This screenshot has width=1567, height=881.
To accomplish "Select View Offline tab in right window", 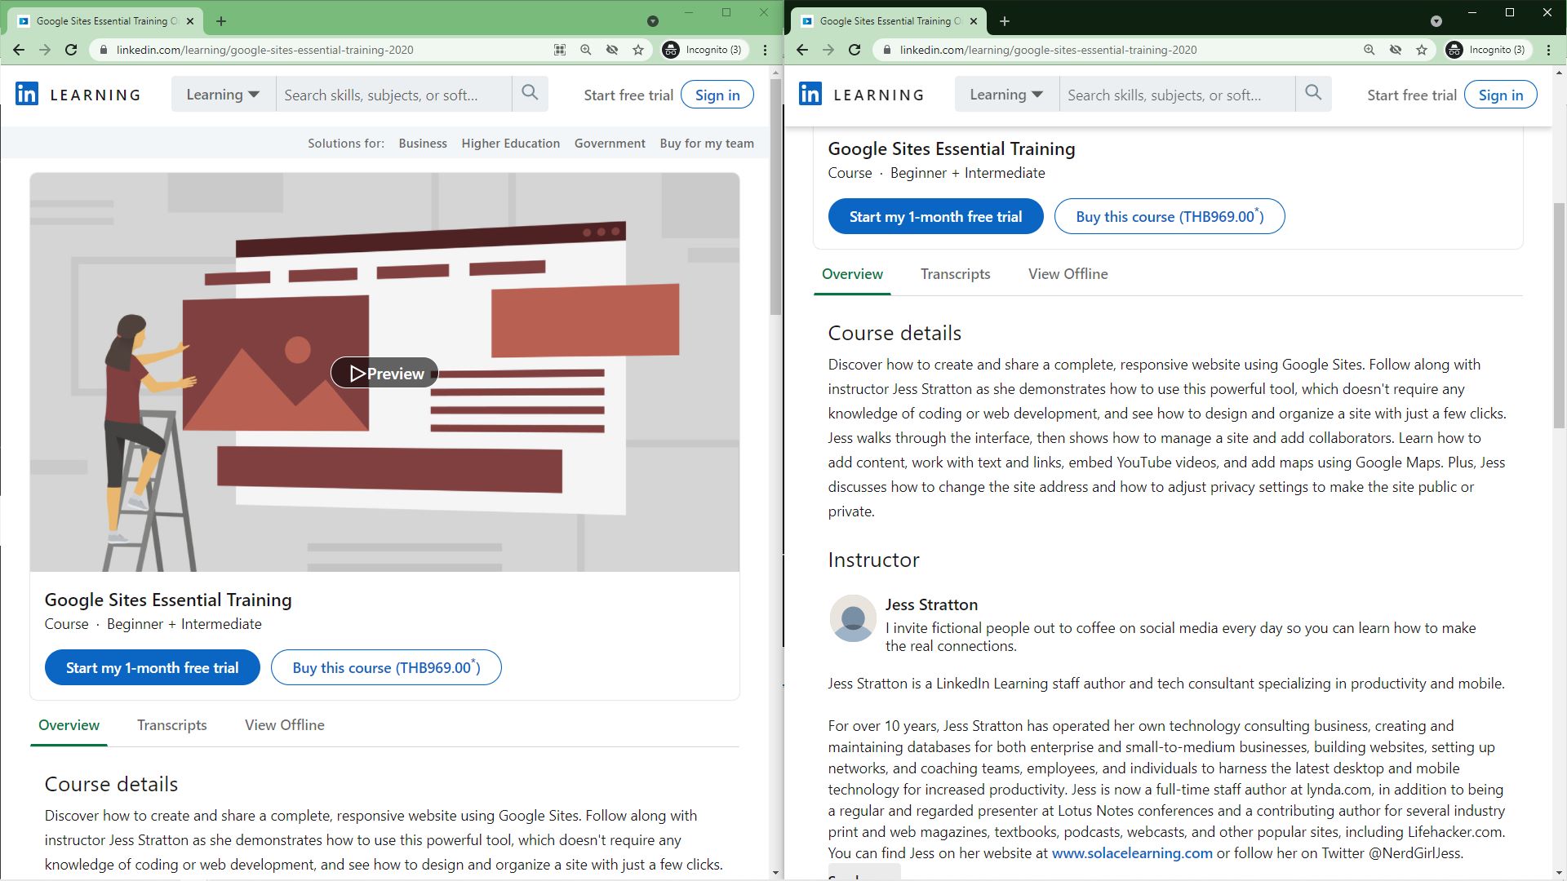I will (x=1068, y=274).
